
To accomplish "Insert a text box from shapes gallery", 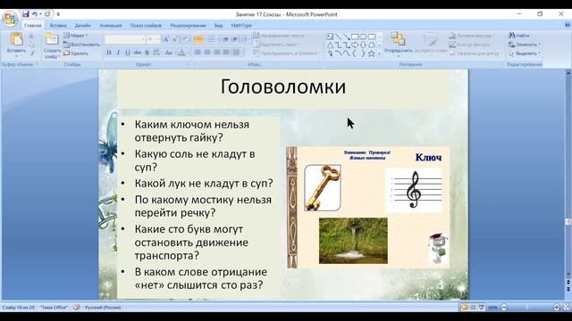I will coord(330,37).
